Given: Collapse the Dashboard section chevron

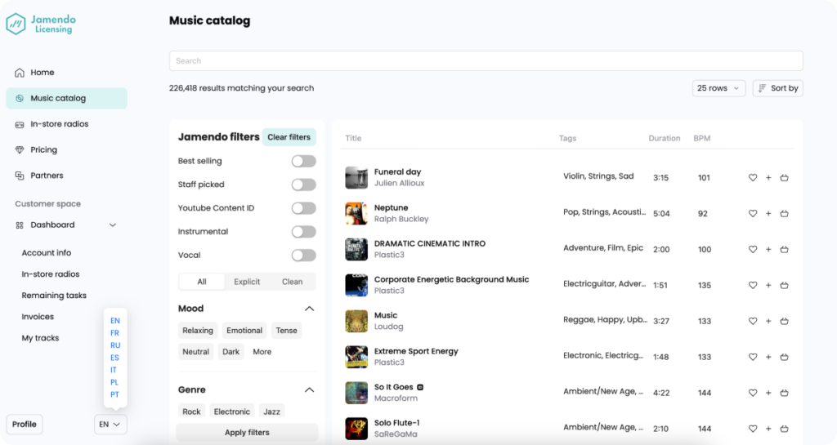Looking at the screenshot, I should pyautogui.click(x=113, y=225).
